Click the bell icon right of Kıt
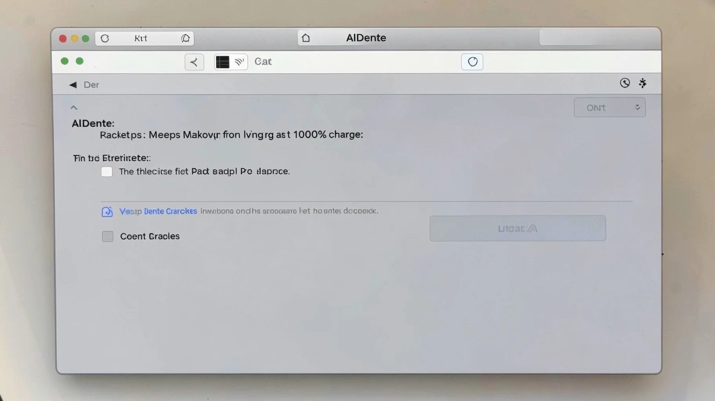The height and width of the screenshot is (401, 715). [185, 38]
